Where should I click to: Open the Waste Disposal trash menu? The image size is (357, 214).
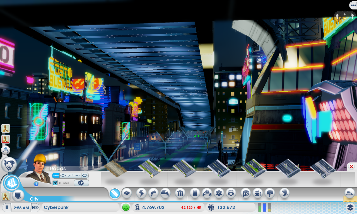click(195, 193)
